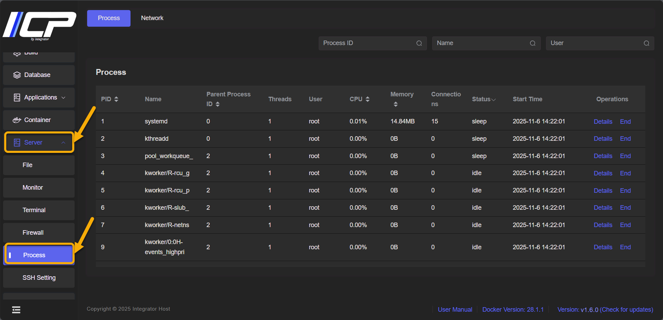Viewport: 663px width, 320px height.
Task: Focus the Process ID search field
Action: point(372,43)
